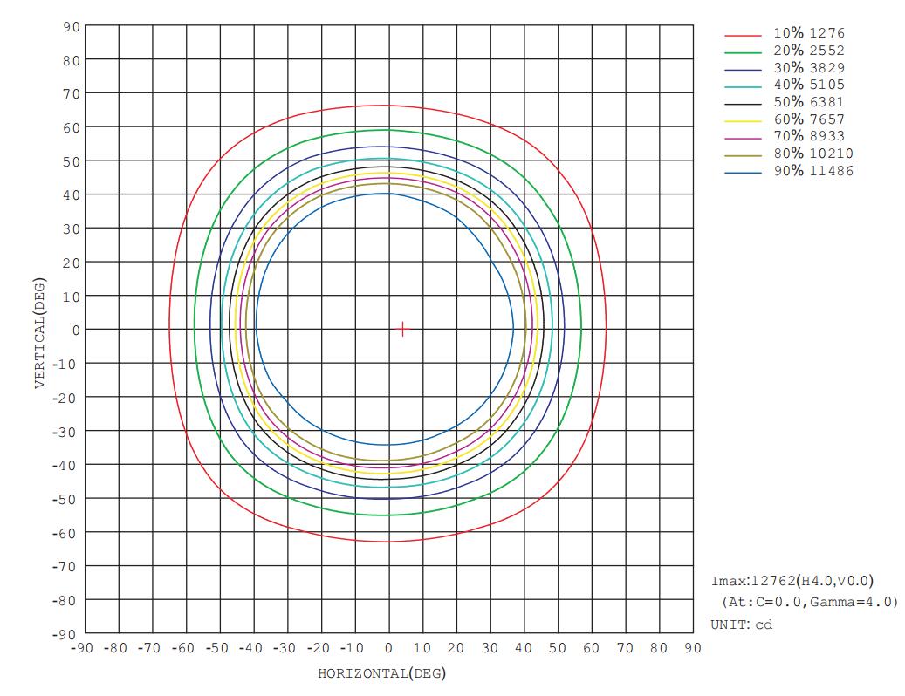Click the 'UNIT: cd' label

(741, 624)
